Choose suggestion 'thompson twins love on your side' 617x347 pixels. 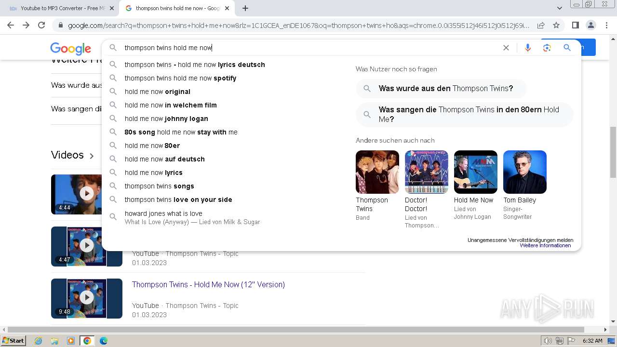(x=178, y=200)
